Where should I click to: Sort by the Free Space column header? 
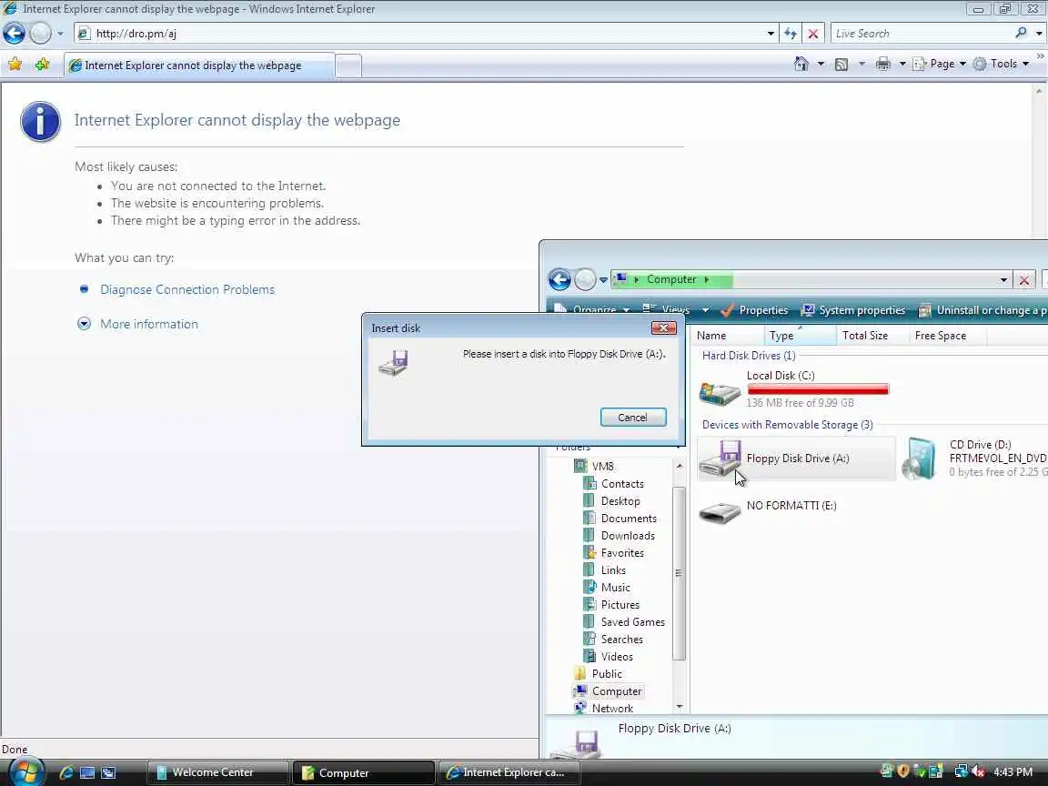[x=946, y=336]
